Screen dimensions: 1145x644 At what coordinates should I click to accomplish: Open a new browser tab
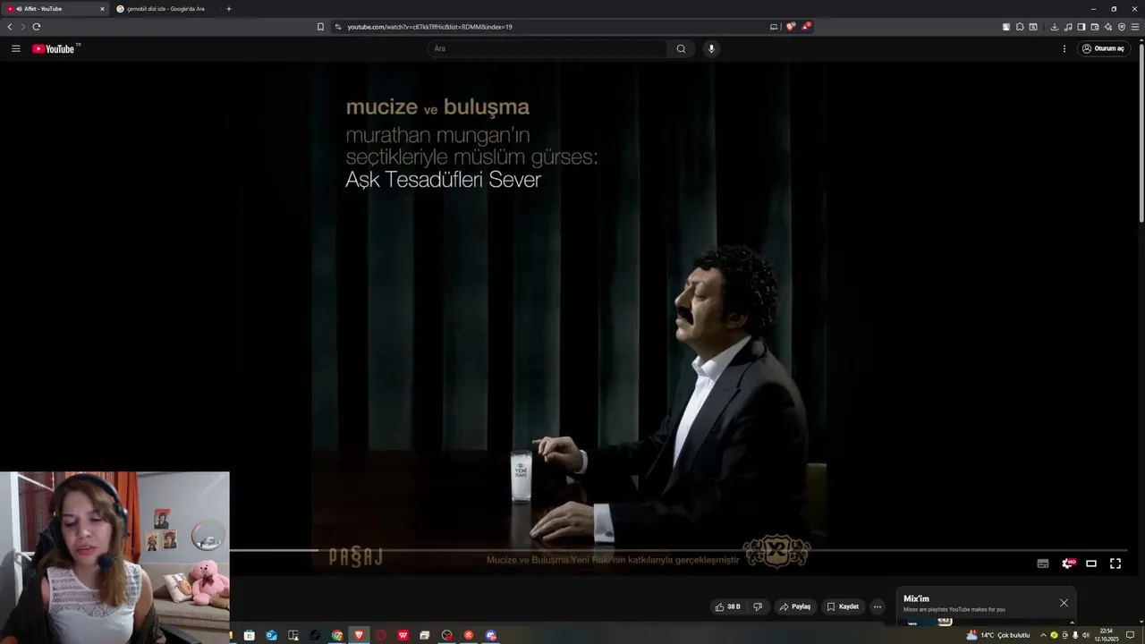(229, 9)
